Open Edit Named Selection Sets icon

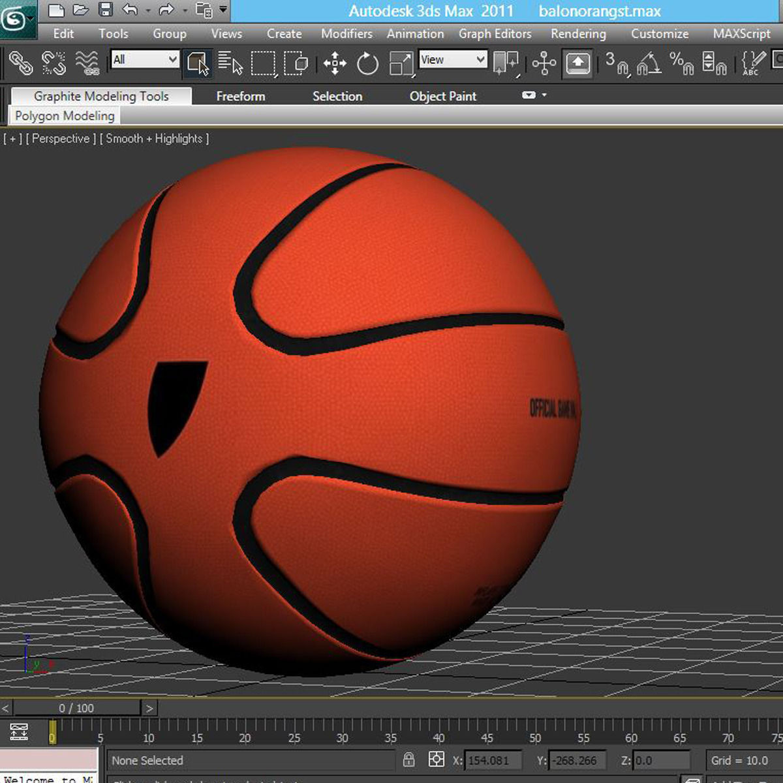(752, 63)
